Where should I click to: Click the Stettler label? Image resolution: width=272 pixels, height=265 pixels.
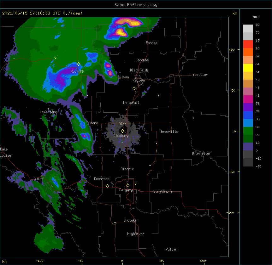click(200, 75)
